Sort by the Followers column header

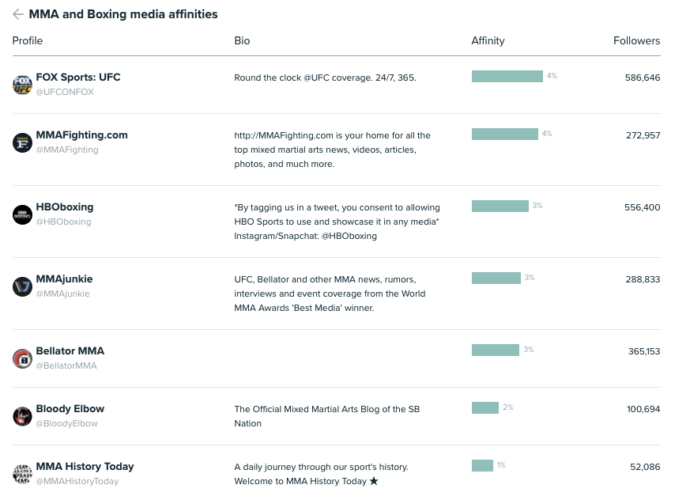point(636,40)
